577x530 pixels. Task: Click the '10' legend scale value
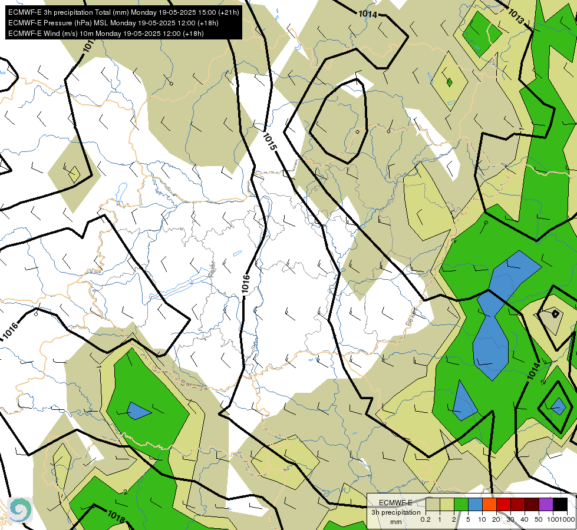coord(482,520)
